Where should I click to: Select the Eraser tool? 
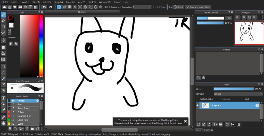pyautogui.click(x=3, y=21)
